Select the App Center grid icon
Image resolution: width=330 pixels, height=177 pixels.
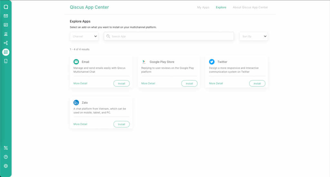[6, 52]
